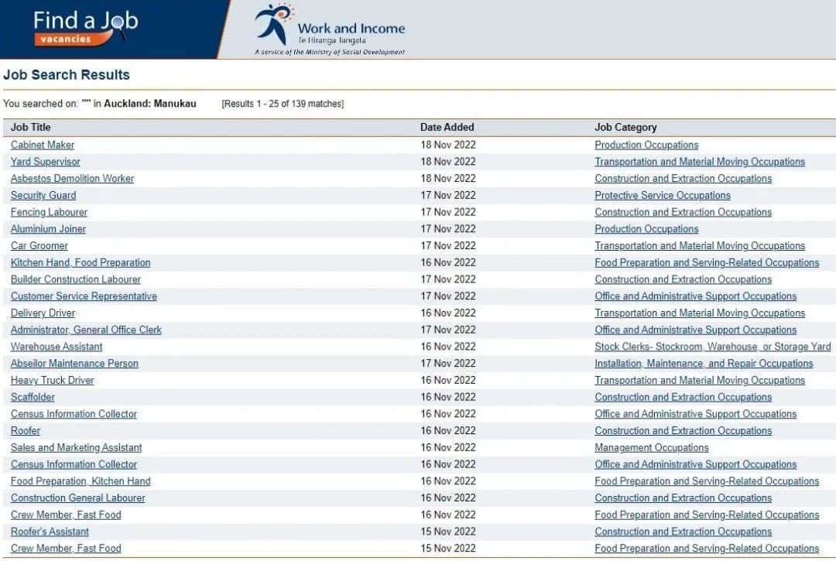Open the Scaffolder job listing

(x=33, y=398)
